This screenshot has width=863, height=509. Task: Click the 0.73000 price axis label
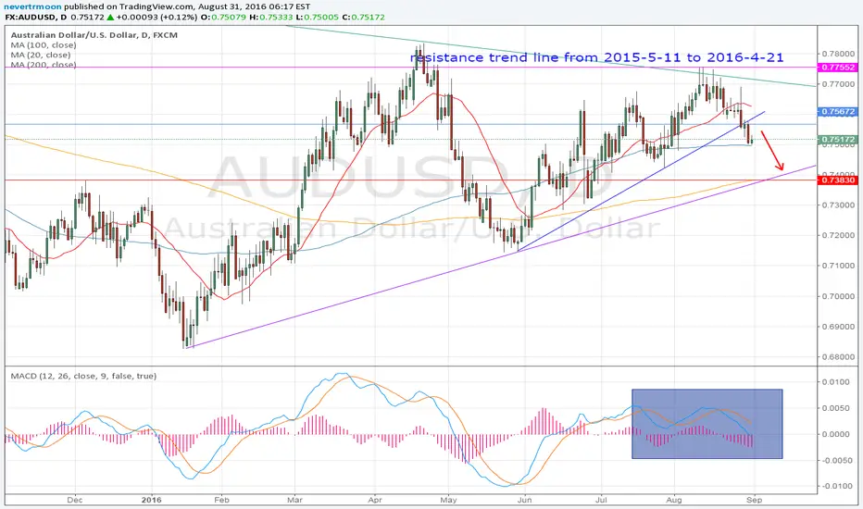tap(838, 205)
